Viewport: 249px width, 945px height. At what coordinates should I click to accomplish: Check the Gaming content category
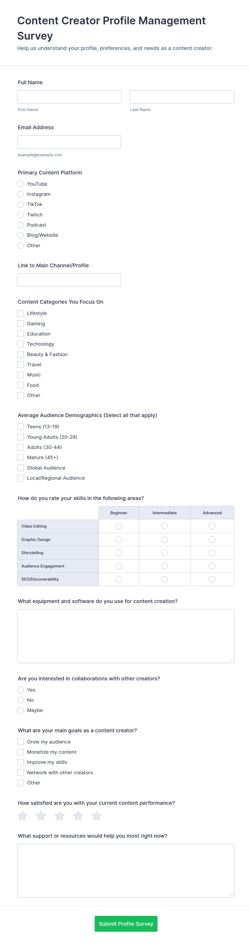[x=21, y=323]
